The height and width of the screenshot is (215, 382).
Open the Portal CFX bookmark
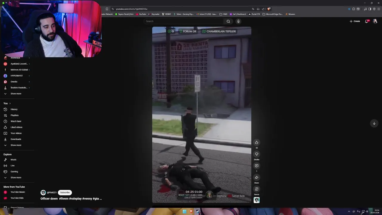click(x=254, y=14)
